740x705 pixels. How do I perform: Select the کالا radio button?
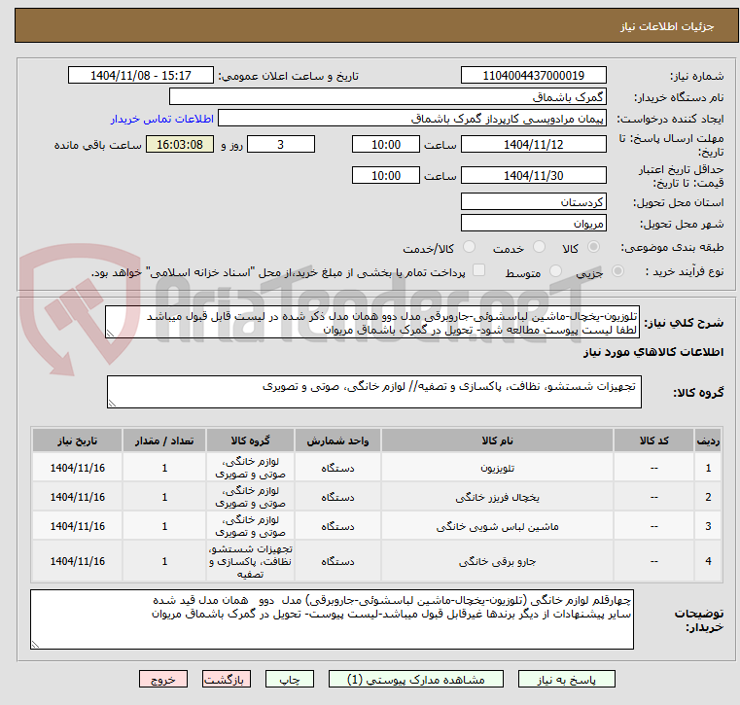click(594, 247)
